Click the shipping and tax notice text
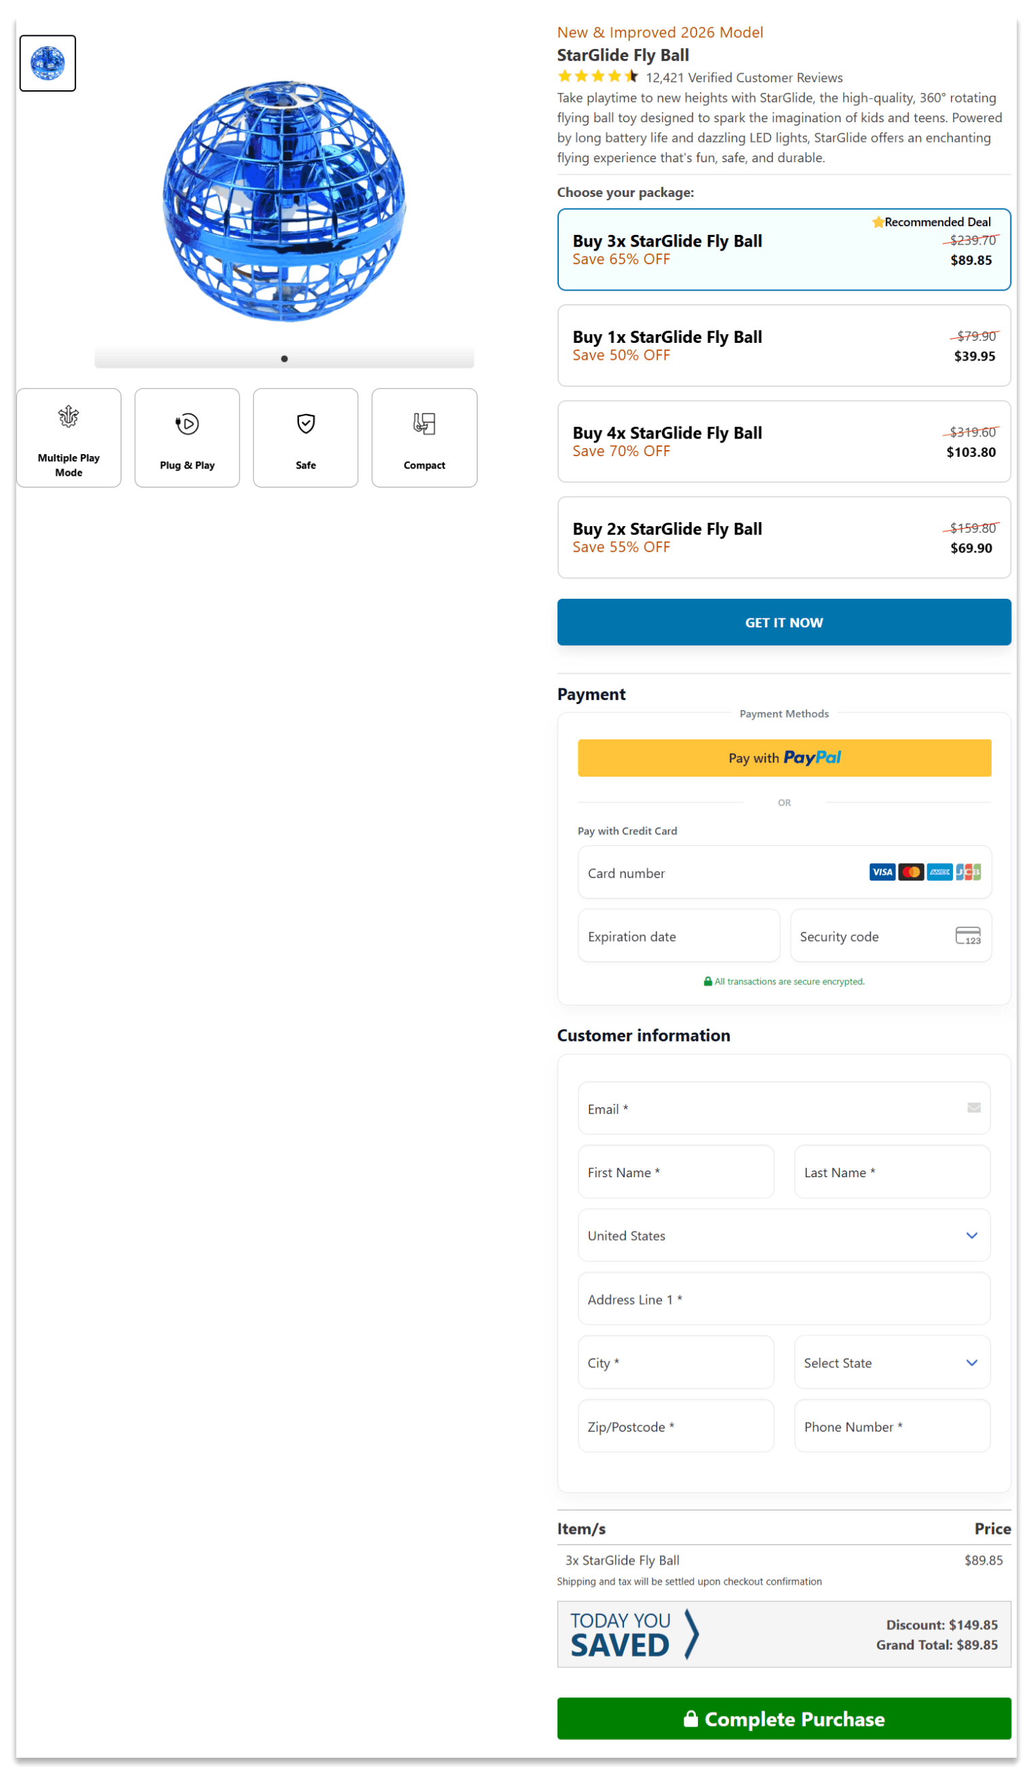 point(689,1581)
